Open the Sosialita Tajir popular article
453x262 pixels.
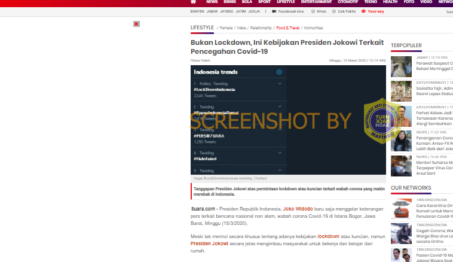click(434, 91)
